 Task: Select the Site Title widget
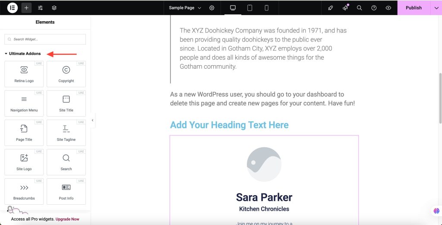[x=66, y=104]
